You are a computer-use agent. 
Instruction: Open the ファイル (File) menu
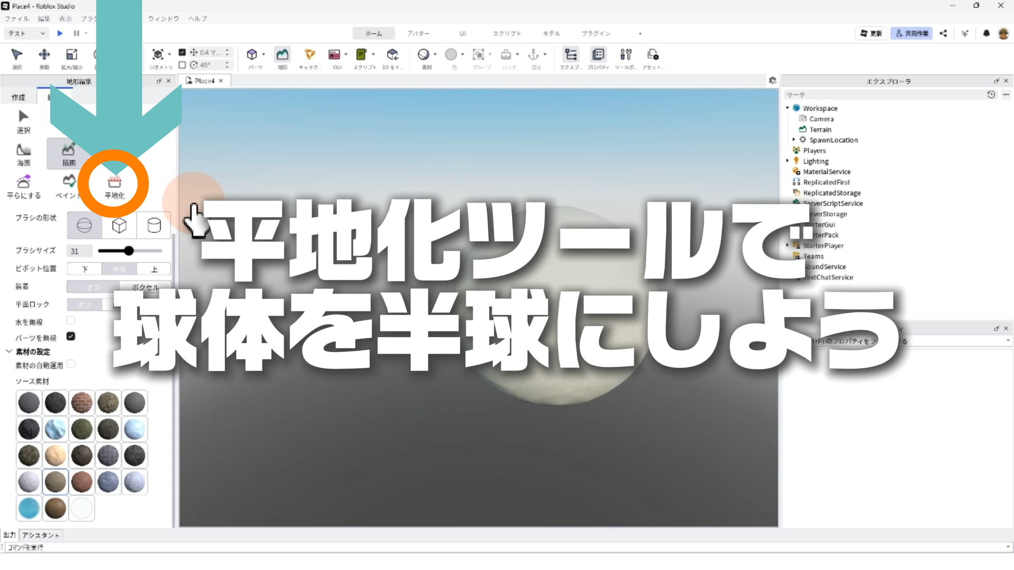tap(17, 18)
